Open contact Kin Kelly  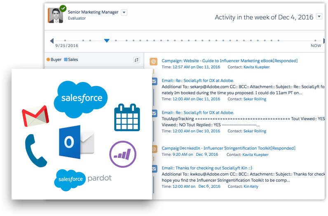(x=251, y=186)
